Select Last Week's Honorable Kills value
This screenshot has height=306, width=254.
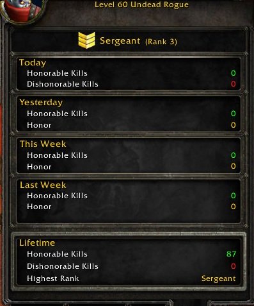(x=234, y=196)
